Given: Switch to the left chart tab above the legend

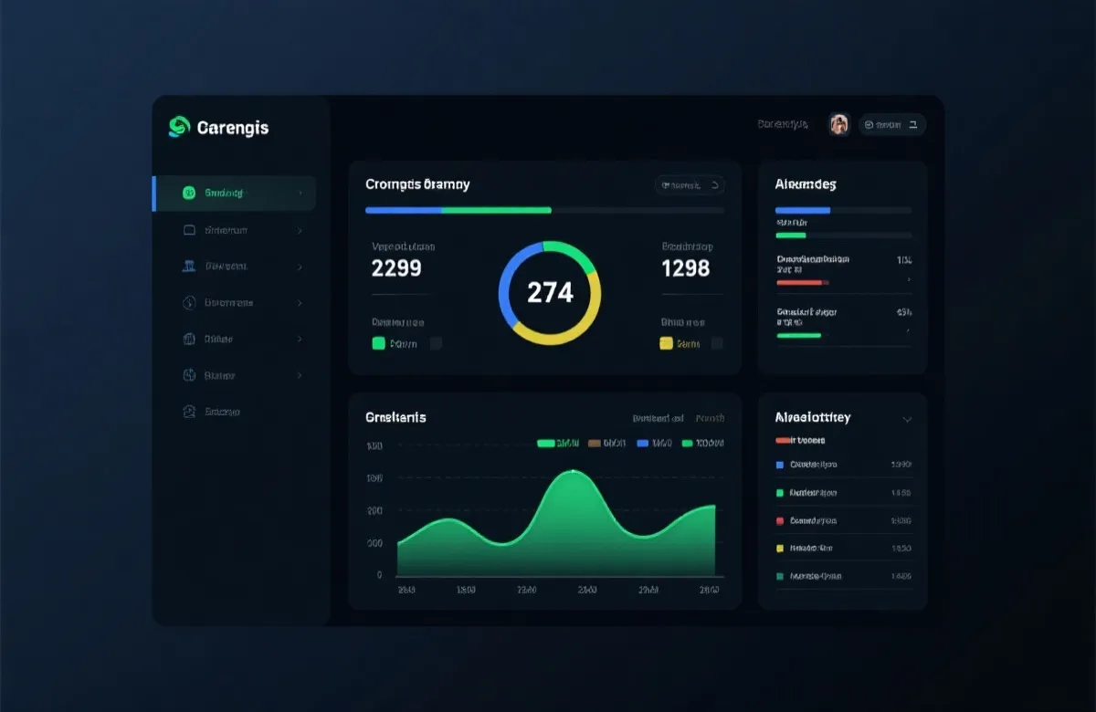Looking at the screenshot, I should click(x=658, y=418).
